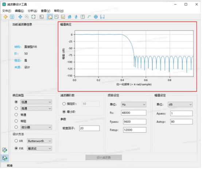Click the application logo in title bar
Screen dimensions: 202x169
click(x=4, y=4)
